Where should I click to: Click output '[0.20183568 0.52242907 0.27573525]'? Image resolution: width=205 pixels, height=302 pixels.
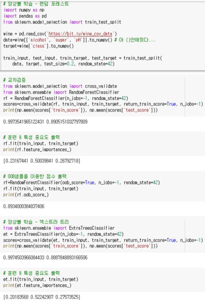[x=42, y=297]
